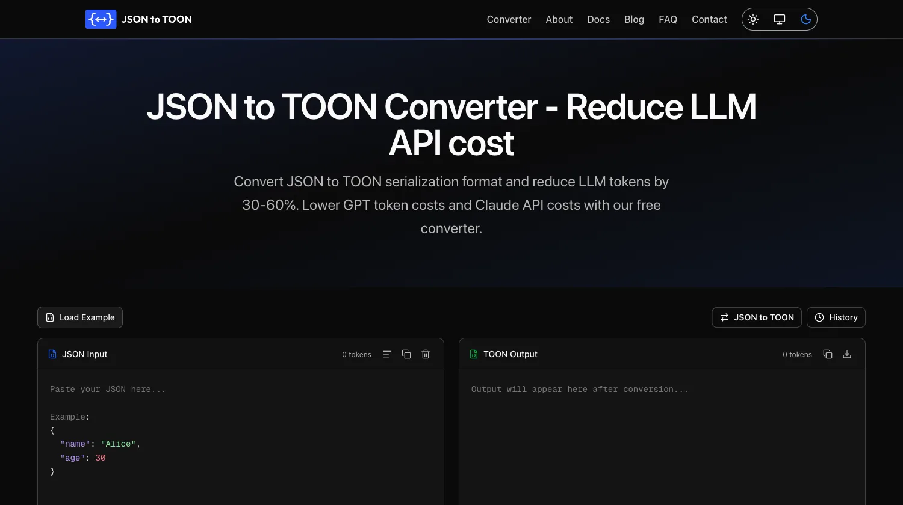Image resolution: width=903 pixels, height=505 pixels.
Task: Clear JSON input with trash icon
Action: point(426,354)
